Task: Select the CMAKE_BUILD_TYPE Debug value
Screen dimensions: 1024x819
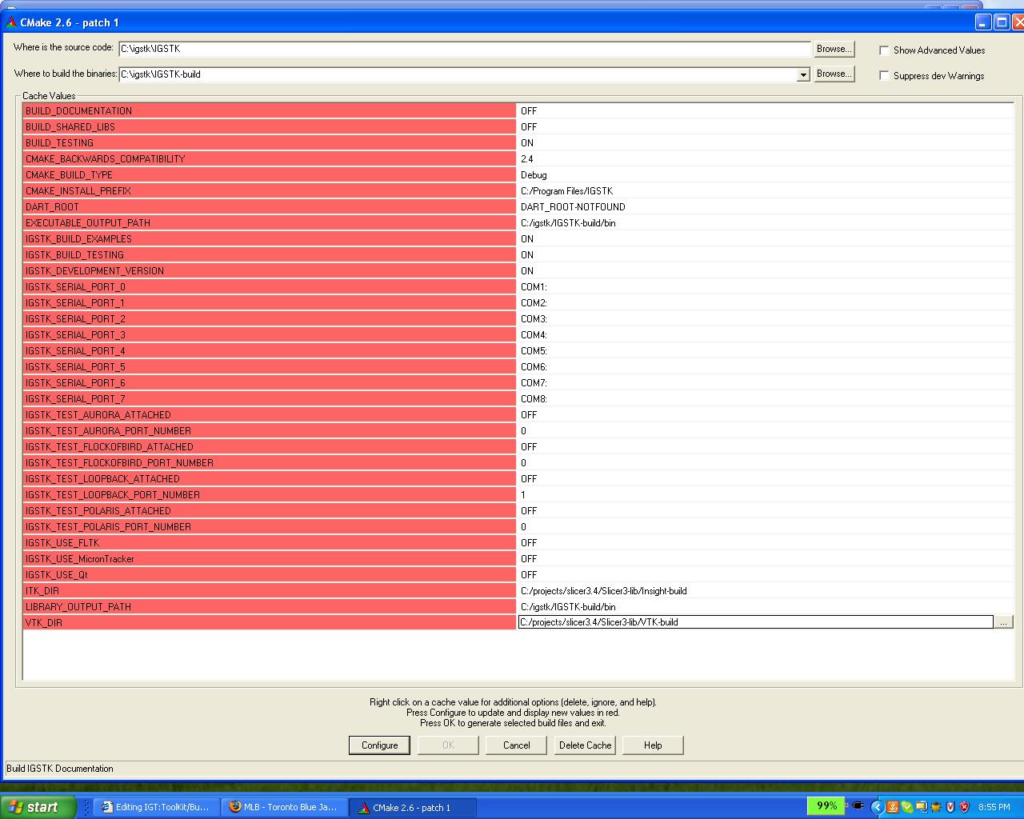Action: 534,175
